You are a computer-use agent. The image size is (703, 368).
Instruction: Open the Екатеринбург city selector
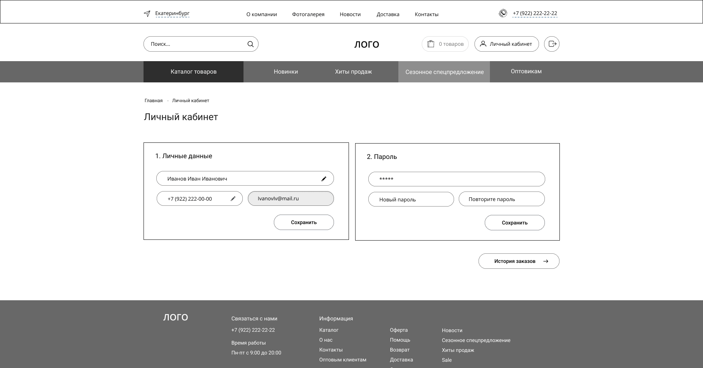click(172, 14)
